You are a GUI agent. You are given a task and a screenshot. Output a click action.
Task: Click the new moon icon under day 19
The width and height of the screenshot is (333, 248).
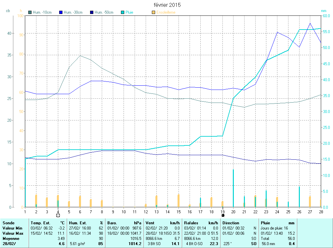(x=223, y=215)
